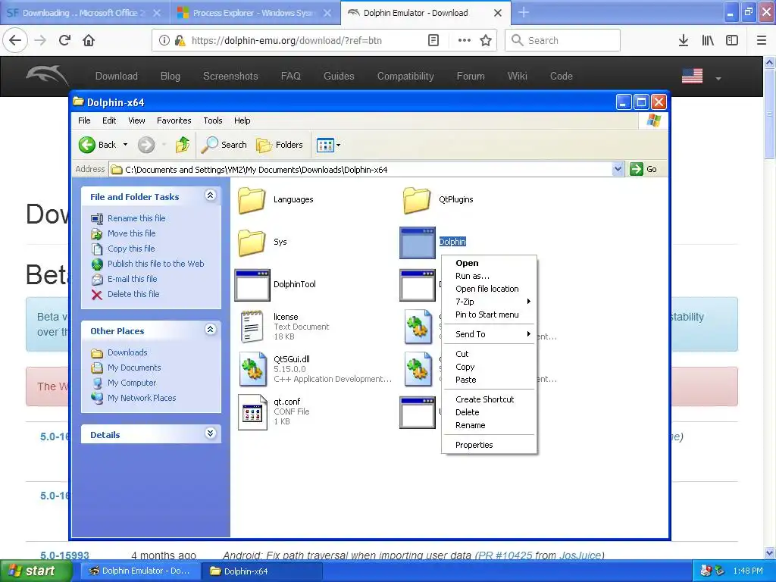Choose Pin to Start menu
776x582 pixels.
coord(487,314)
